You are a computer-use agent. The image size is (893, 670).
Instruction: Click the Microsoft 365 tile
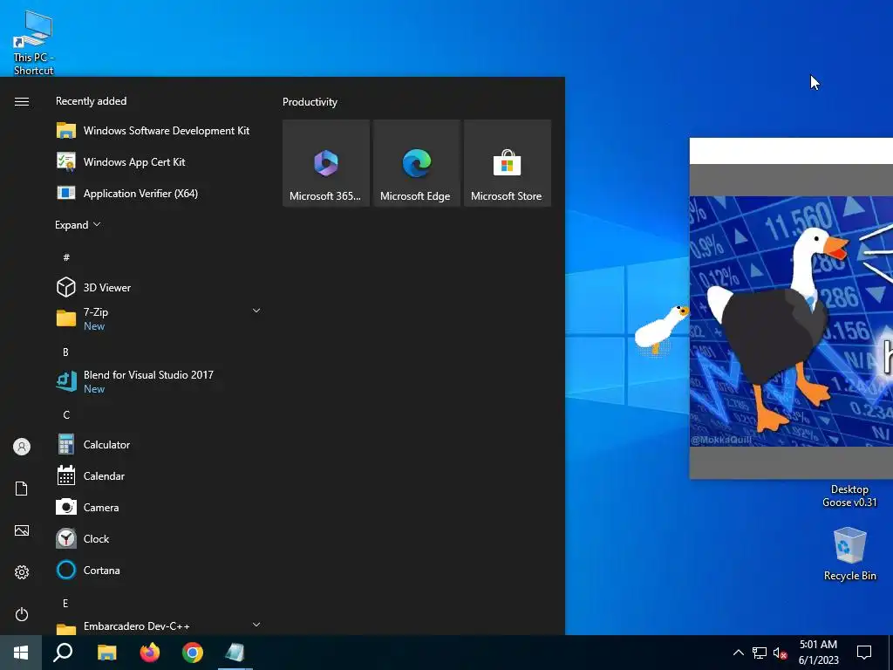click(x=326, y=163)
